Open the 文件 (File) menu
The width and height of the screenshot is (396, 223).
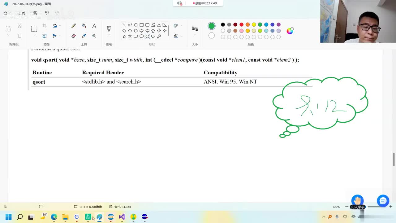7,13
